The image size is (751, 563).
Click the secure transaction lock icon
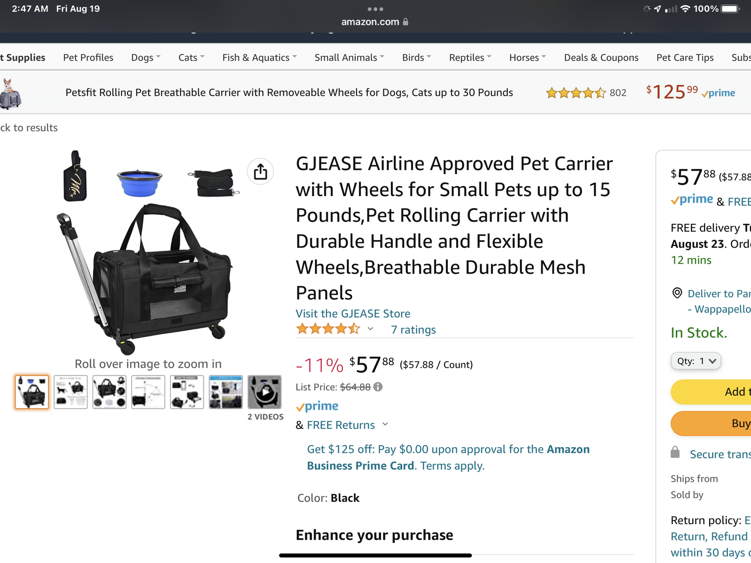[675, 452]
